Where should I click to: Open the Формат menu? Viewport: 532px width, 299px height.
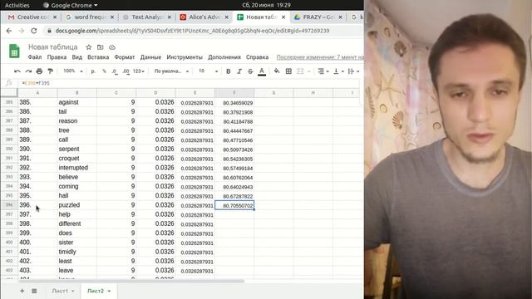124,57
